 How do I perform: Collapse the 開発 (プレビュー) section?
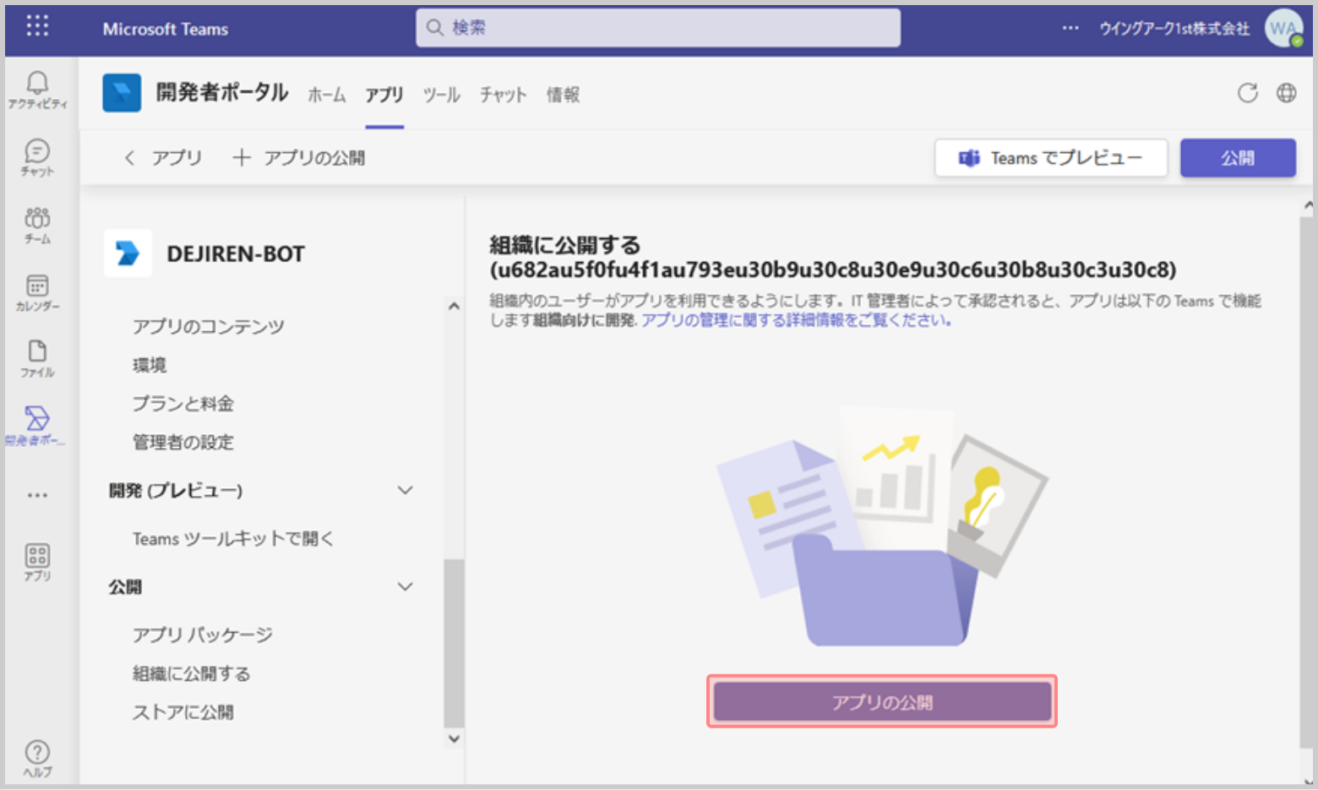(406, 490)
